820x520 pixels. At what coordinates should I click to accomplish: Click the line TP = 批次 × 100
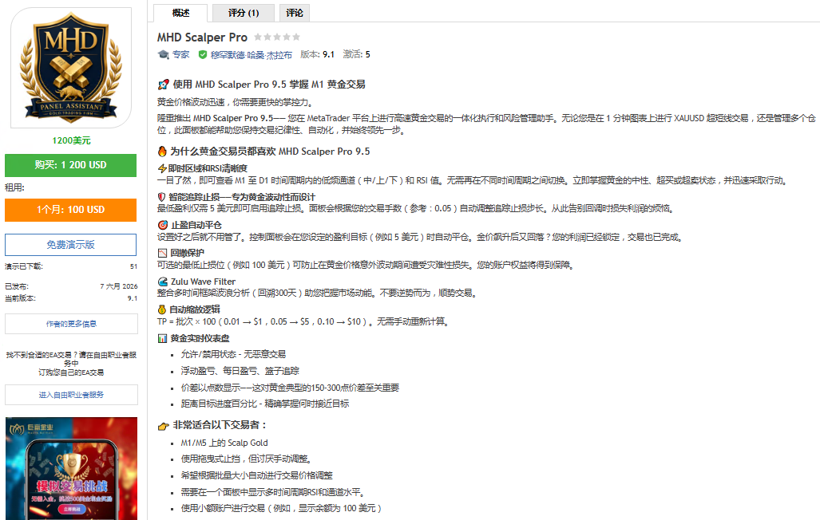[303, 322]
